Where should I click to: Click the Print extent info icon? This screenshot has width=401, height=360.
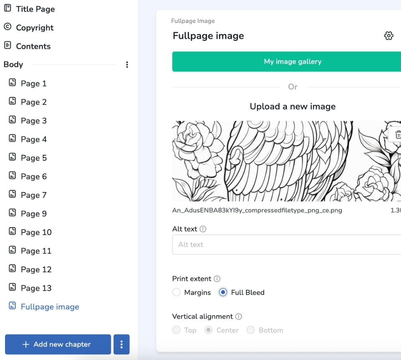click(x=217, y=279)
